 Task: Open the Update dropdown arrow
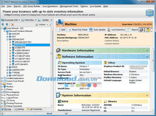[51, 20]
